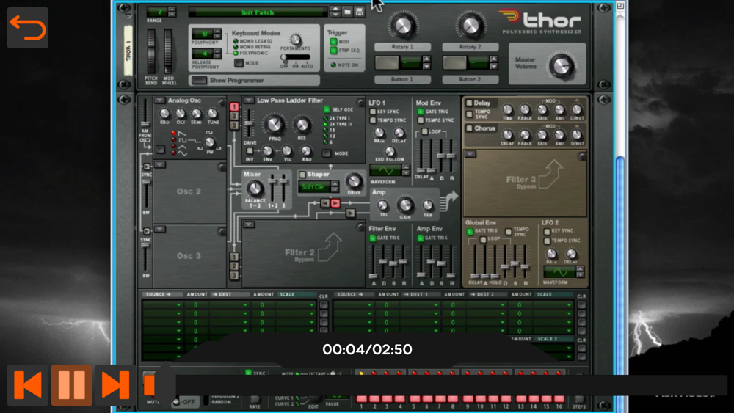Screen dimensions: 734x413
Task: Step the LFO 1 waveform selector
Action: coord(406,170)
